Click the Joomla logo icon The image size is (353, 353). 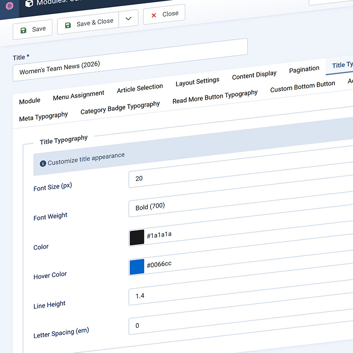(9, 6)
